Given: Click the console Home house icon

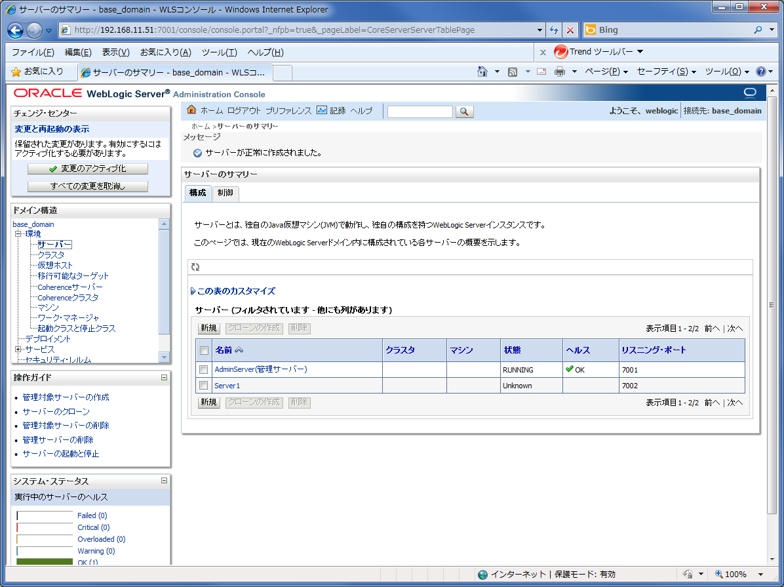Looking at the screenshot, I should point(191,110).
